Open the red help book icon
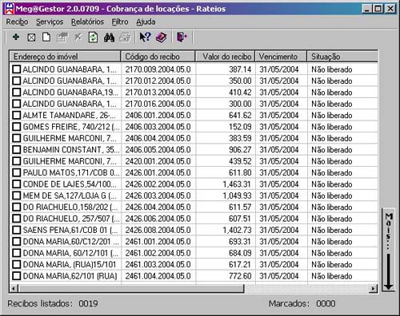This screenshot has width=400, height=316. (x=161, y=38)
